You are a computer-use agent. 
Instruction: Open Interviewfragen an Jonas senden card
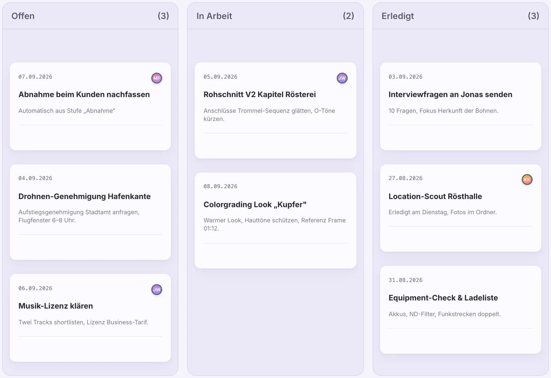pos(460,106)
